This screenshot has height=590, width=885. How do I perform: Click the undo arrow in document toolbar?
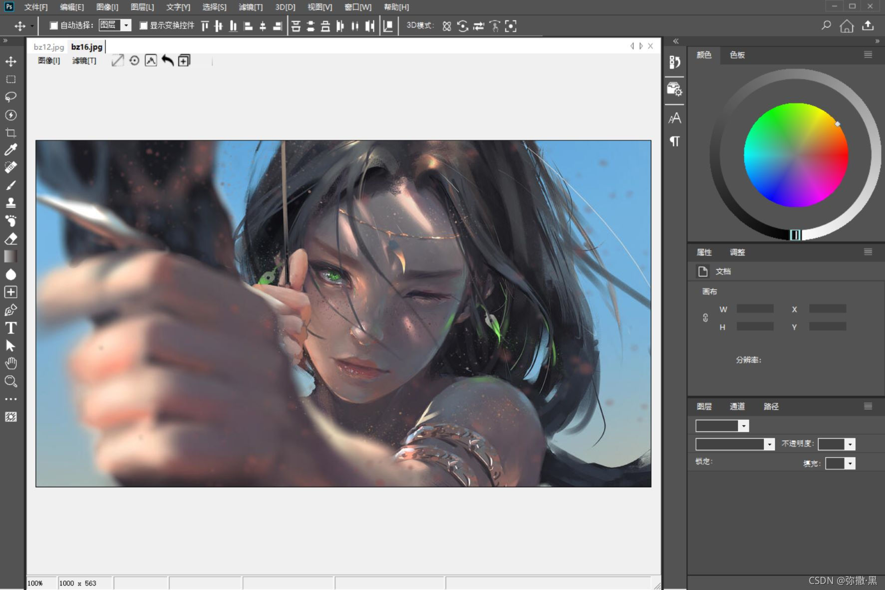coord(168,60)
